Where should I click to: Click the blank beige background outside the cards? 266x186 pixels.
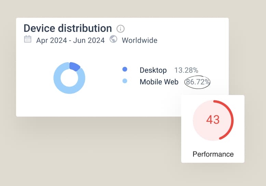click(x=103, y=154)
